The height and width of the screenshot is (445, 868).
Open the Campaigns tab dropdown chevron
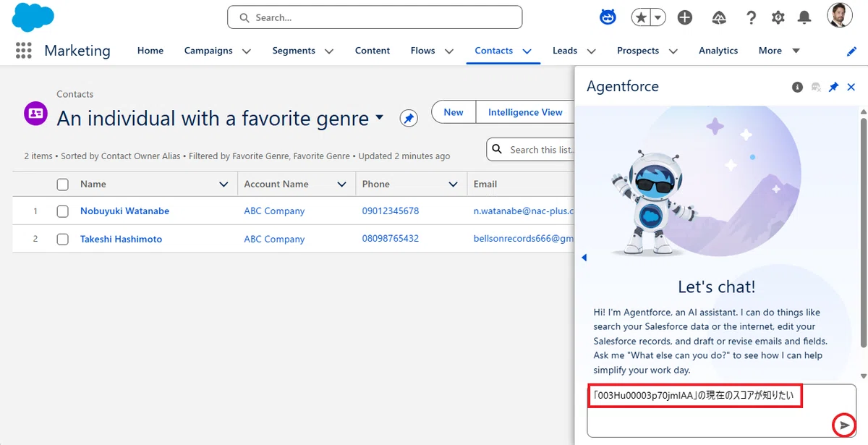pyautogui.click(x=246, y=51)
